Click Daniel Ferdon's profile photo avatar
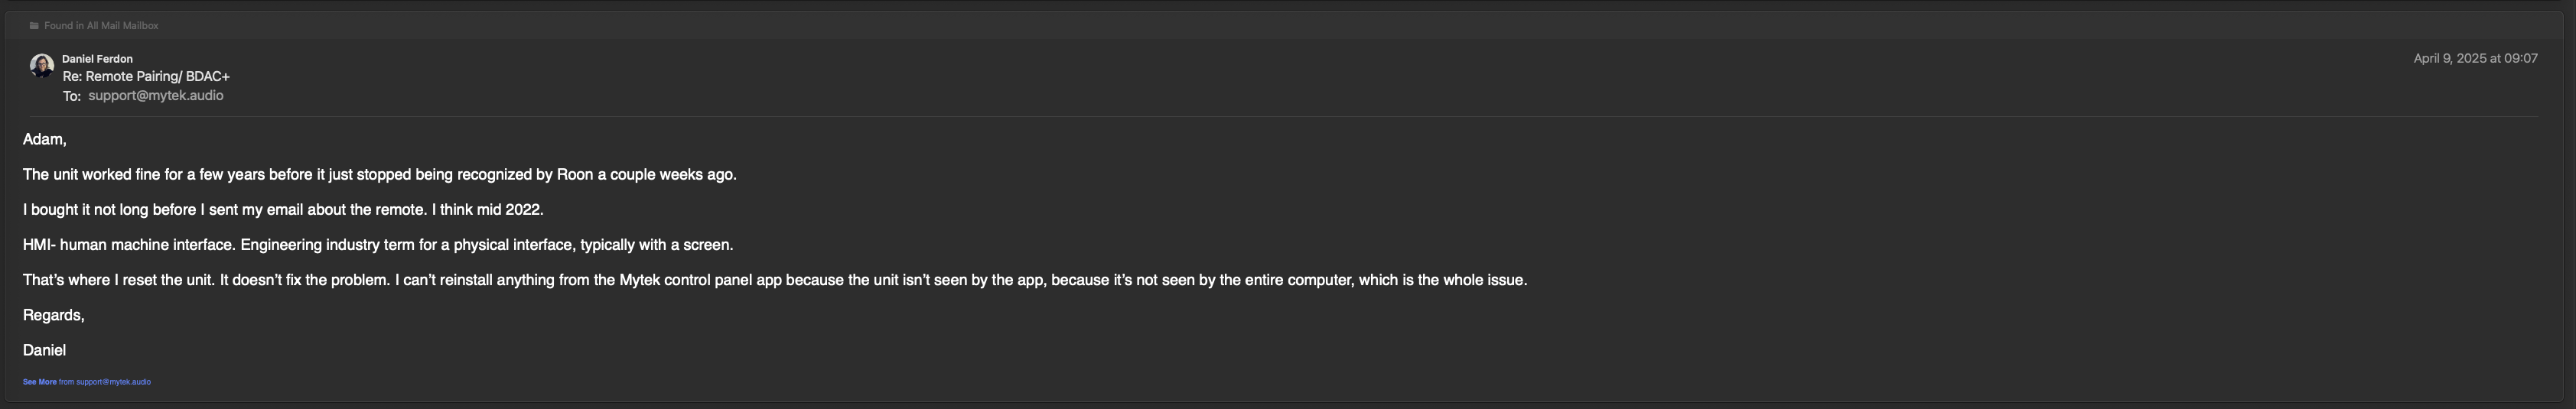 coord(42,66)
